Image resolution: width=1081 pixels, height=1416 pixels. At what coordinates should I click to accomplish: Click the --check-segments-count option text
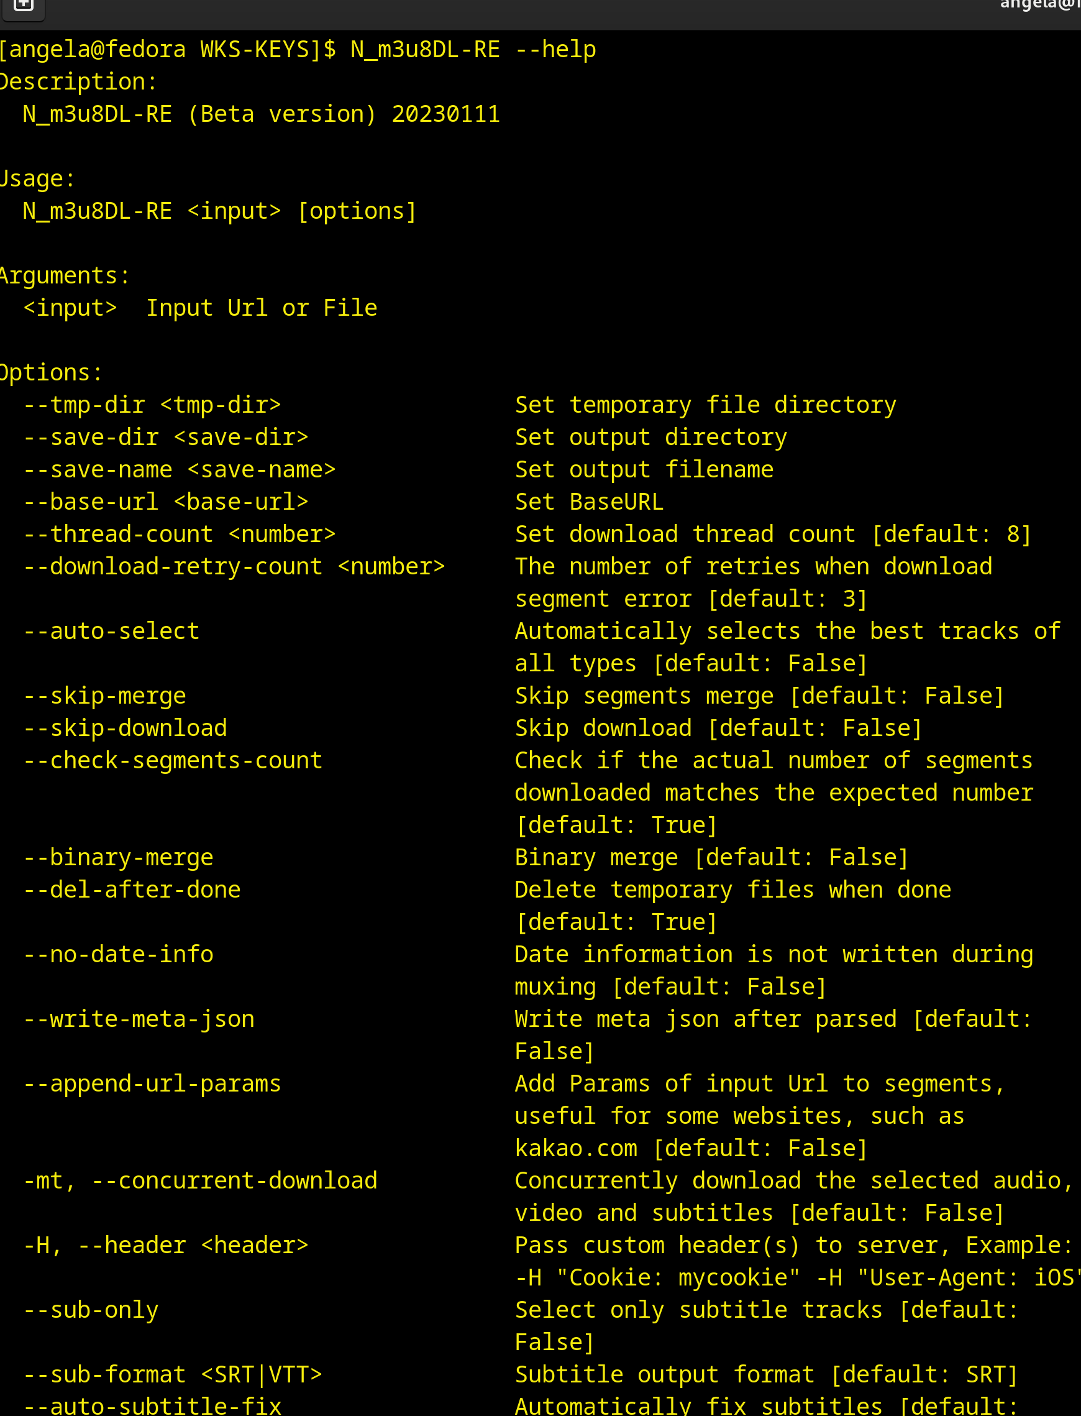click(173, 760)
